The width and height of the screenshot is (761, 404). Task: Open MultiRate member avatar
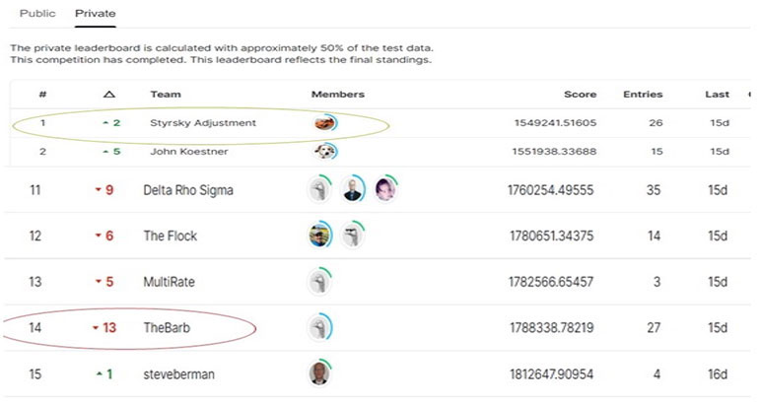(x=319, y=282)
